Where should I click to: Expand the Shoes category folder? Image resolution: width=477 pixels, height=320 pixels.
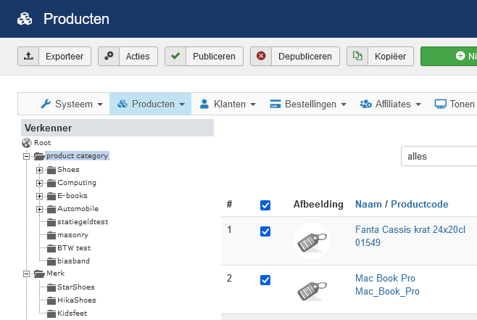[x=39, y=170]
